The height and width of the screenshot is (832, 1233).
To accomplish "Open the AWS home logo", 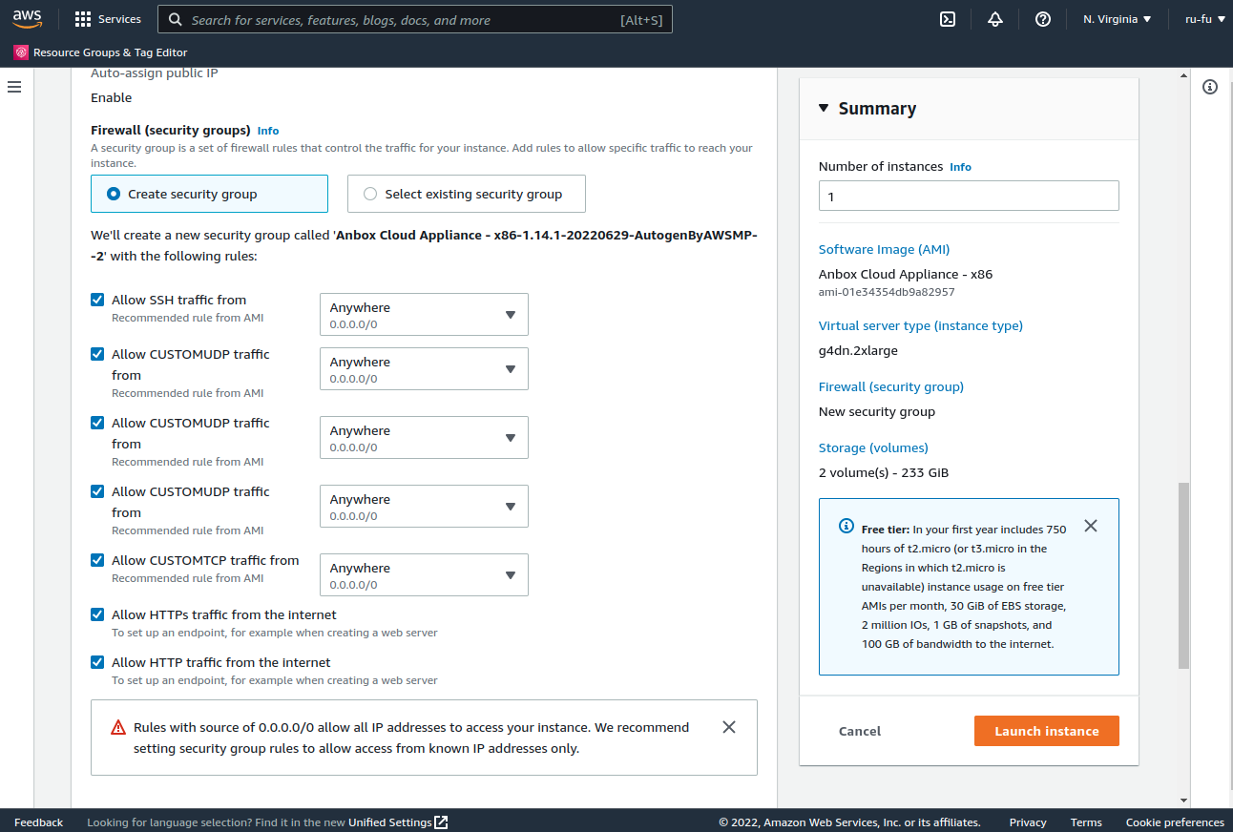I will 28,19.
